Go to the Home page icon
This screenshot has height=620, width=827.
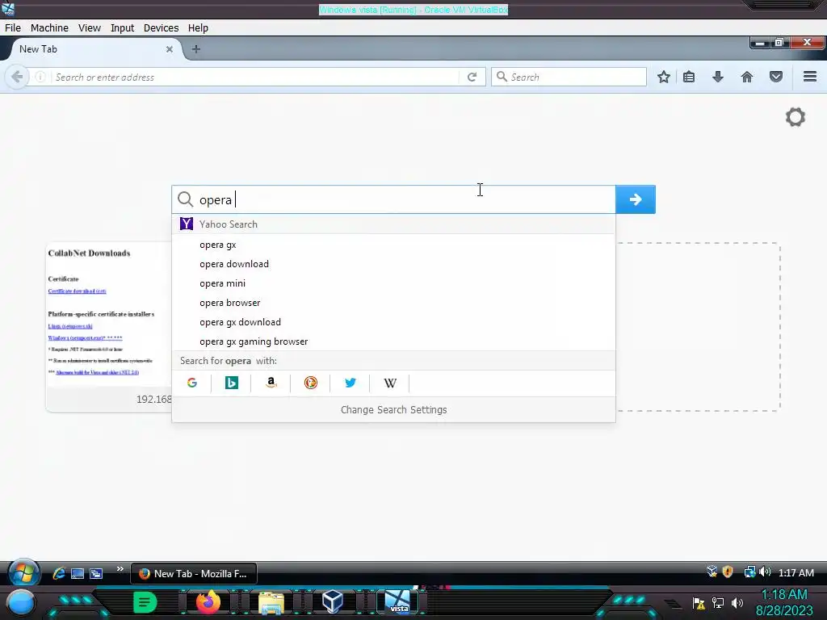[x=747, y=77]
